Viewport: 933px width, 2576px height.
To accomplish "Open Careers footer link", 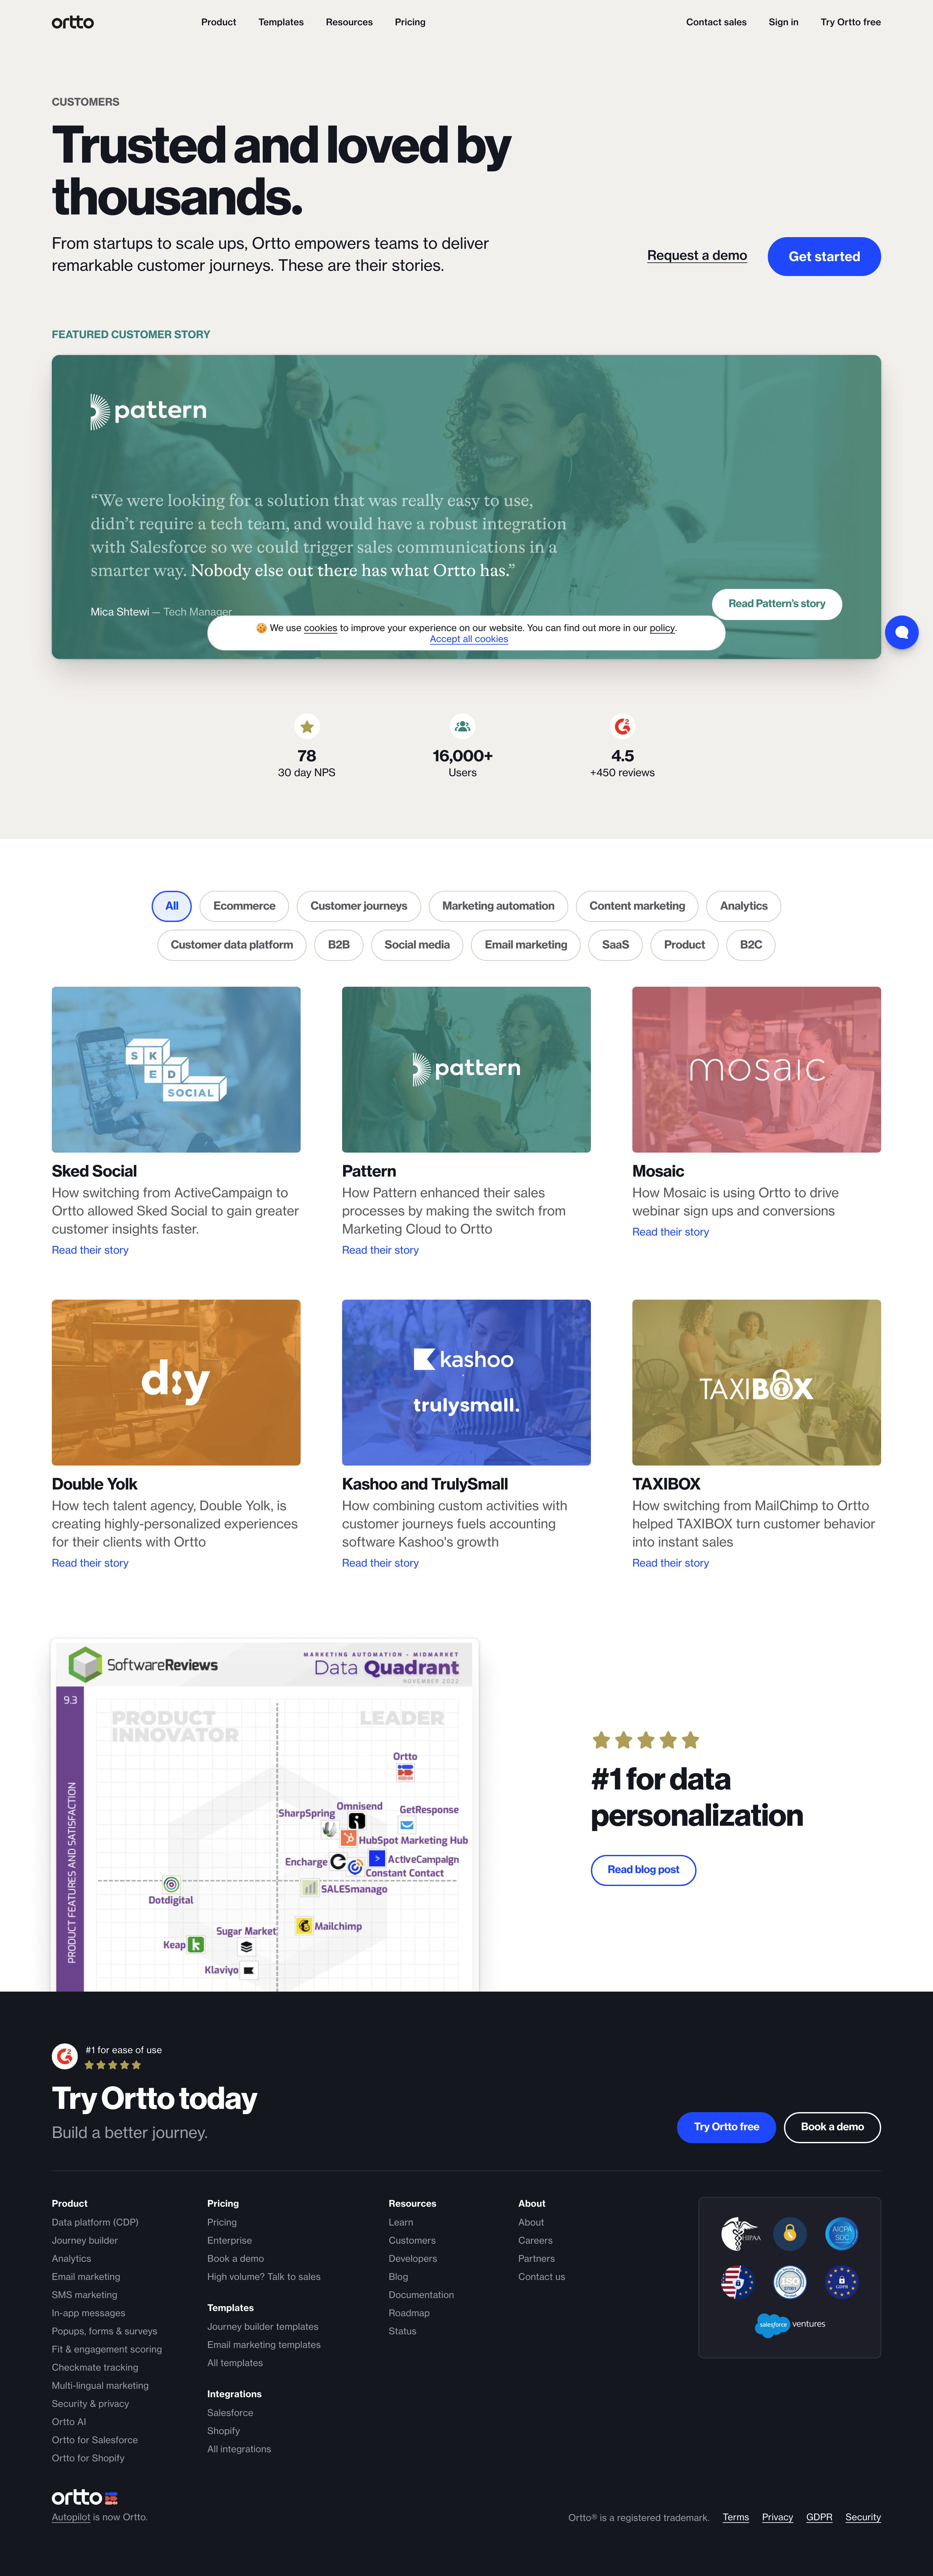I will click(x=535, y=2241).
